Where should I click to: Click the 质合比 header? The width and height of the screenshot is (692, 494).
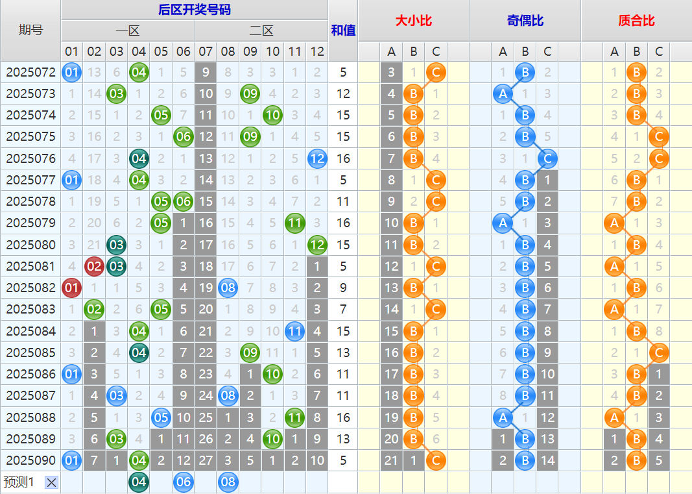(636, 21)
